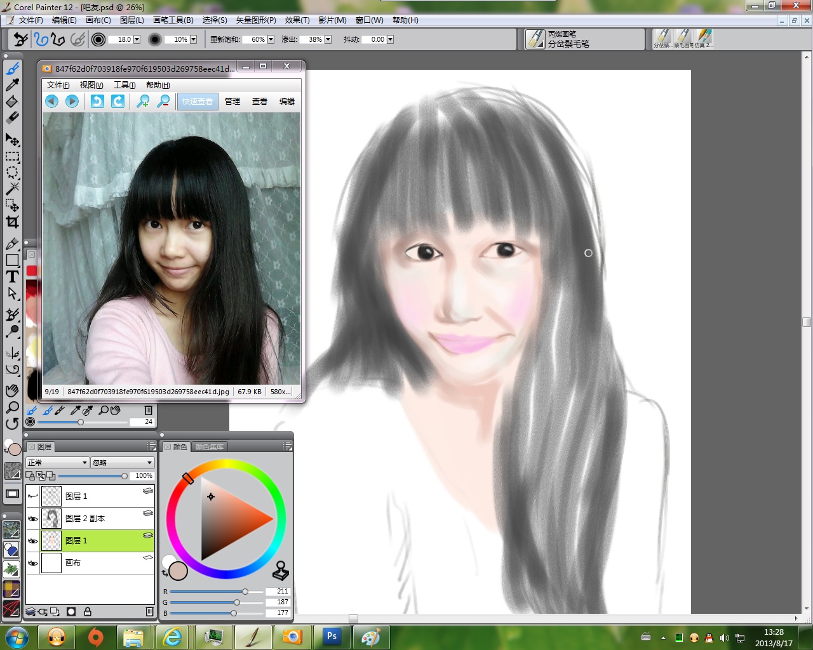The image size is (813, 650).
Task: Expand the 忽略 composite depth dropdown
Action: 122,463
